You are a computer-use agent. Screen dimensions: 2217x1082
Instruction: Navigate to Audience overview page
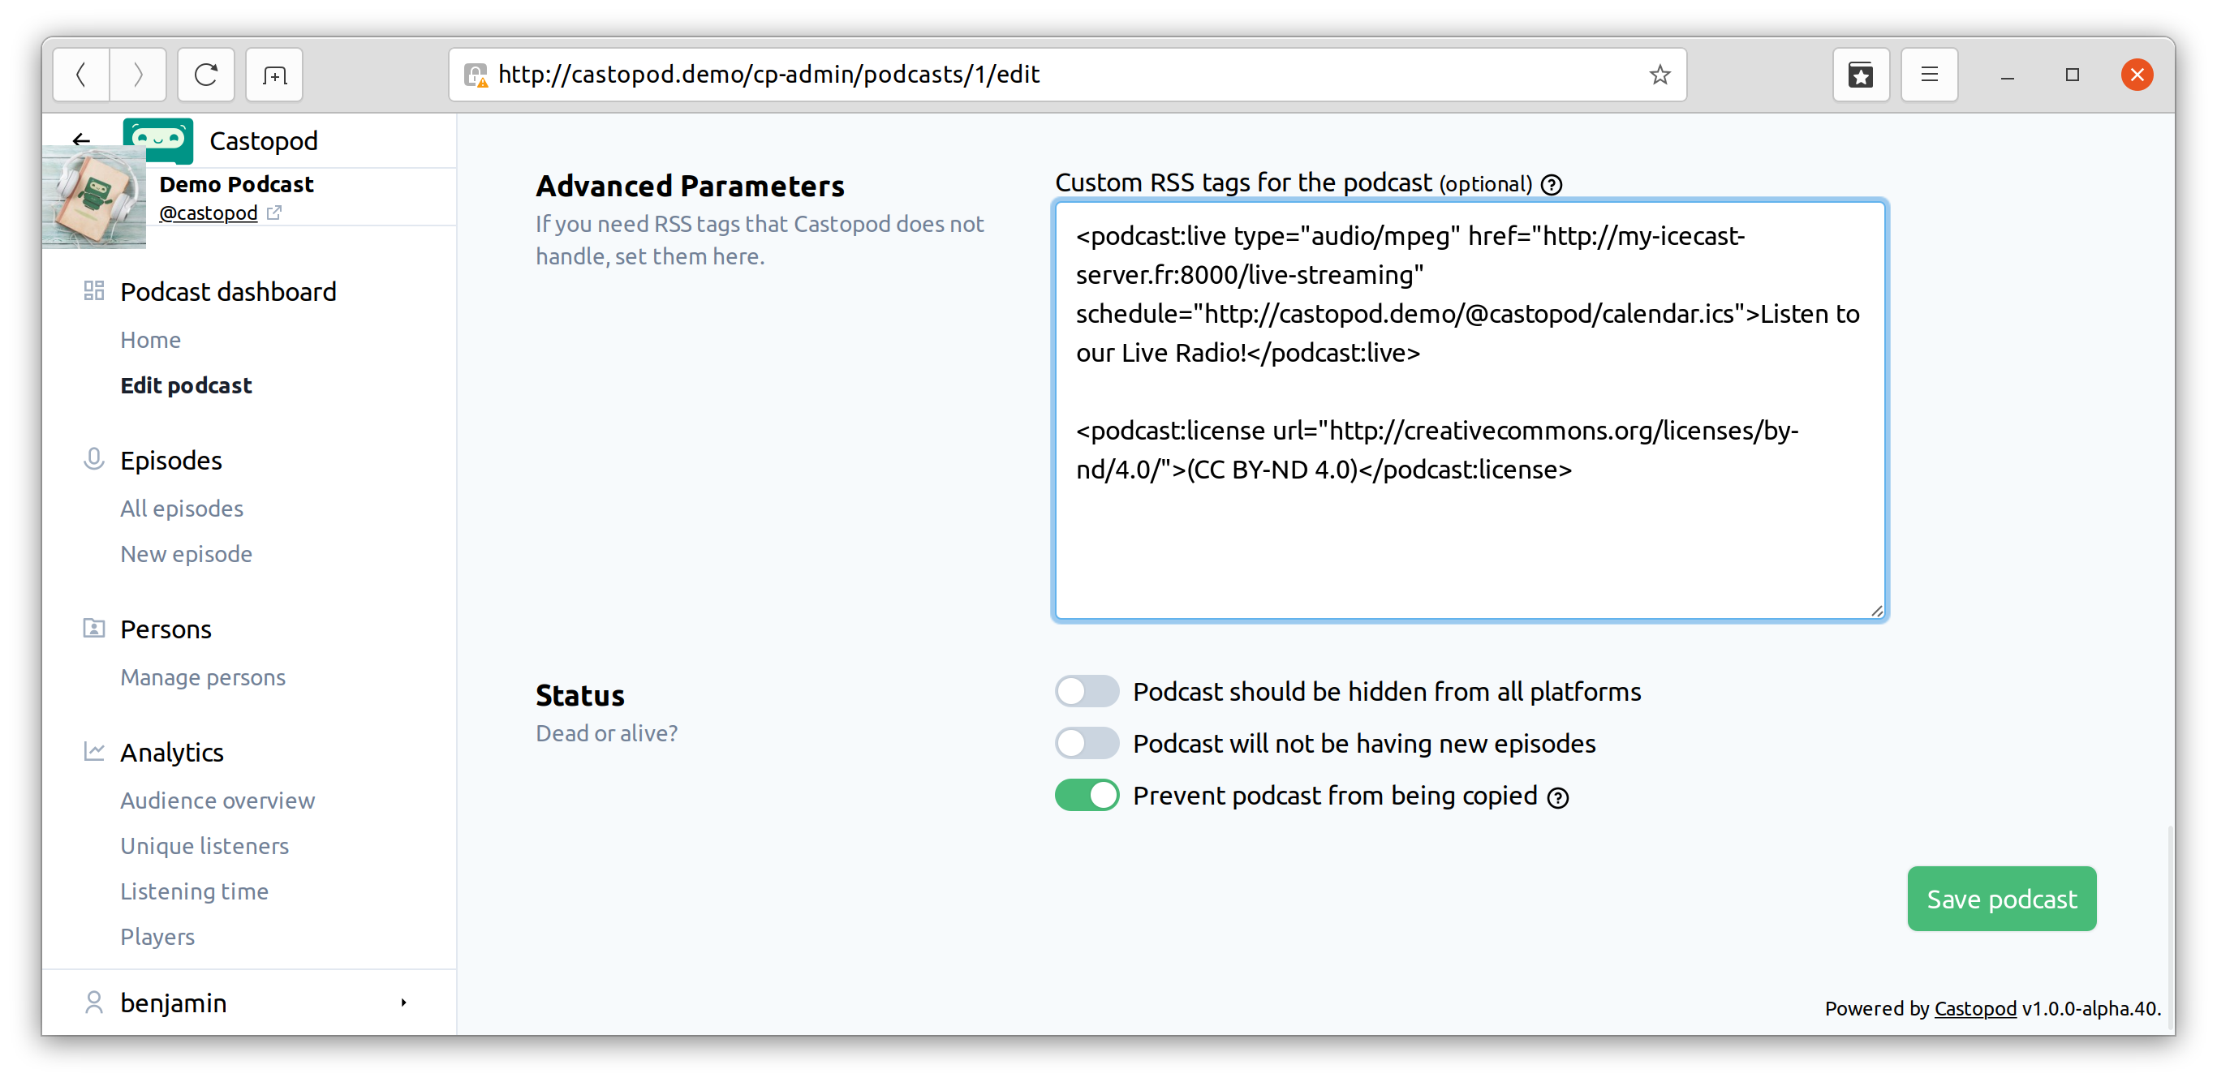point(217,800)
